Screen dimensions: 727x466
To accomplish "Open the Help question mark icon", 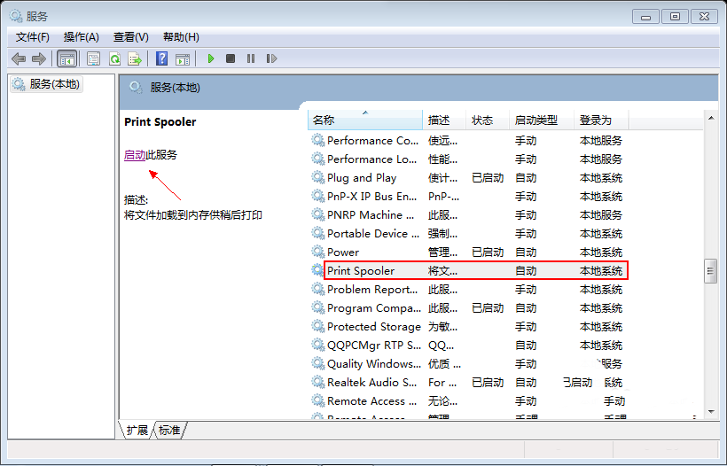I will point(162,58).
